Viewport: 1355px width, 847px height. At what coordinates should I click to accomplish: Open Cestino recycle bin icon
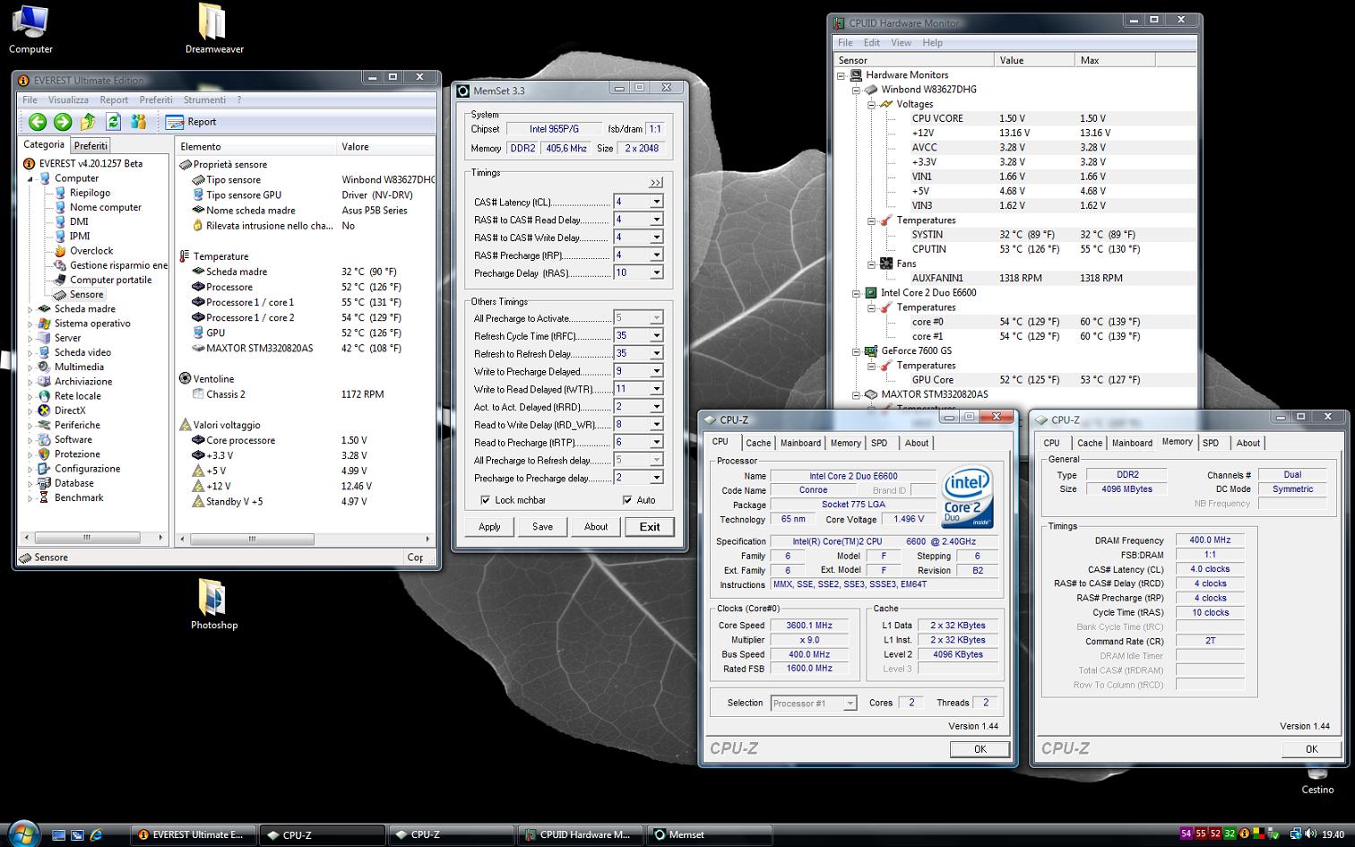click(1317, 782)
